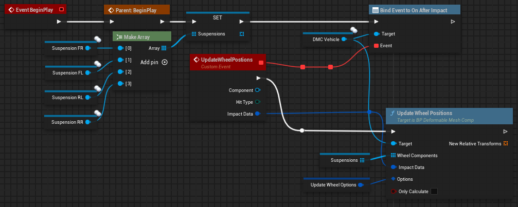Click the red Event pin on Bind Event node

[x=376, y=46]
